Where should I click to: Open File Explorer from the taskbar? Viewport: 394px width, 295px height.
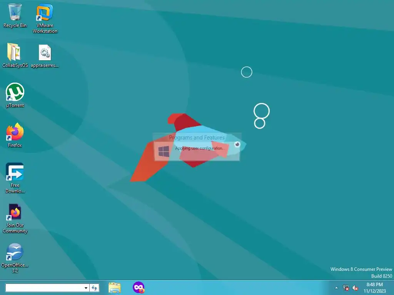[115, 287]
